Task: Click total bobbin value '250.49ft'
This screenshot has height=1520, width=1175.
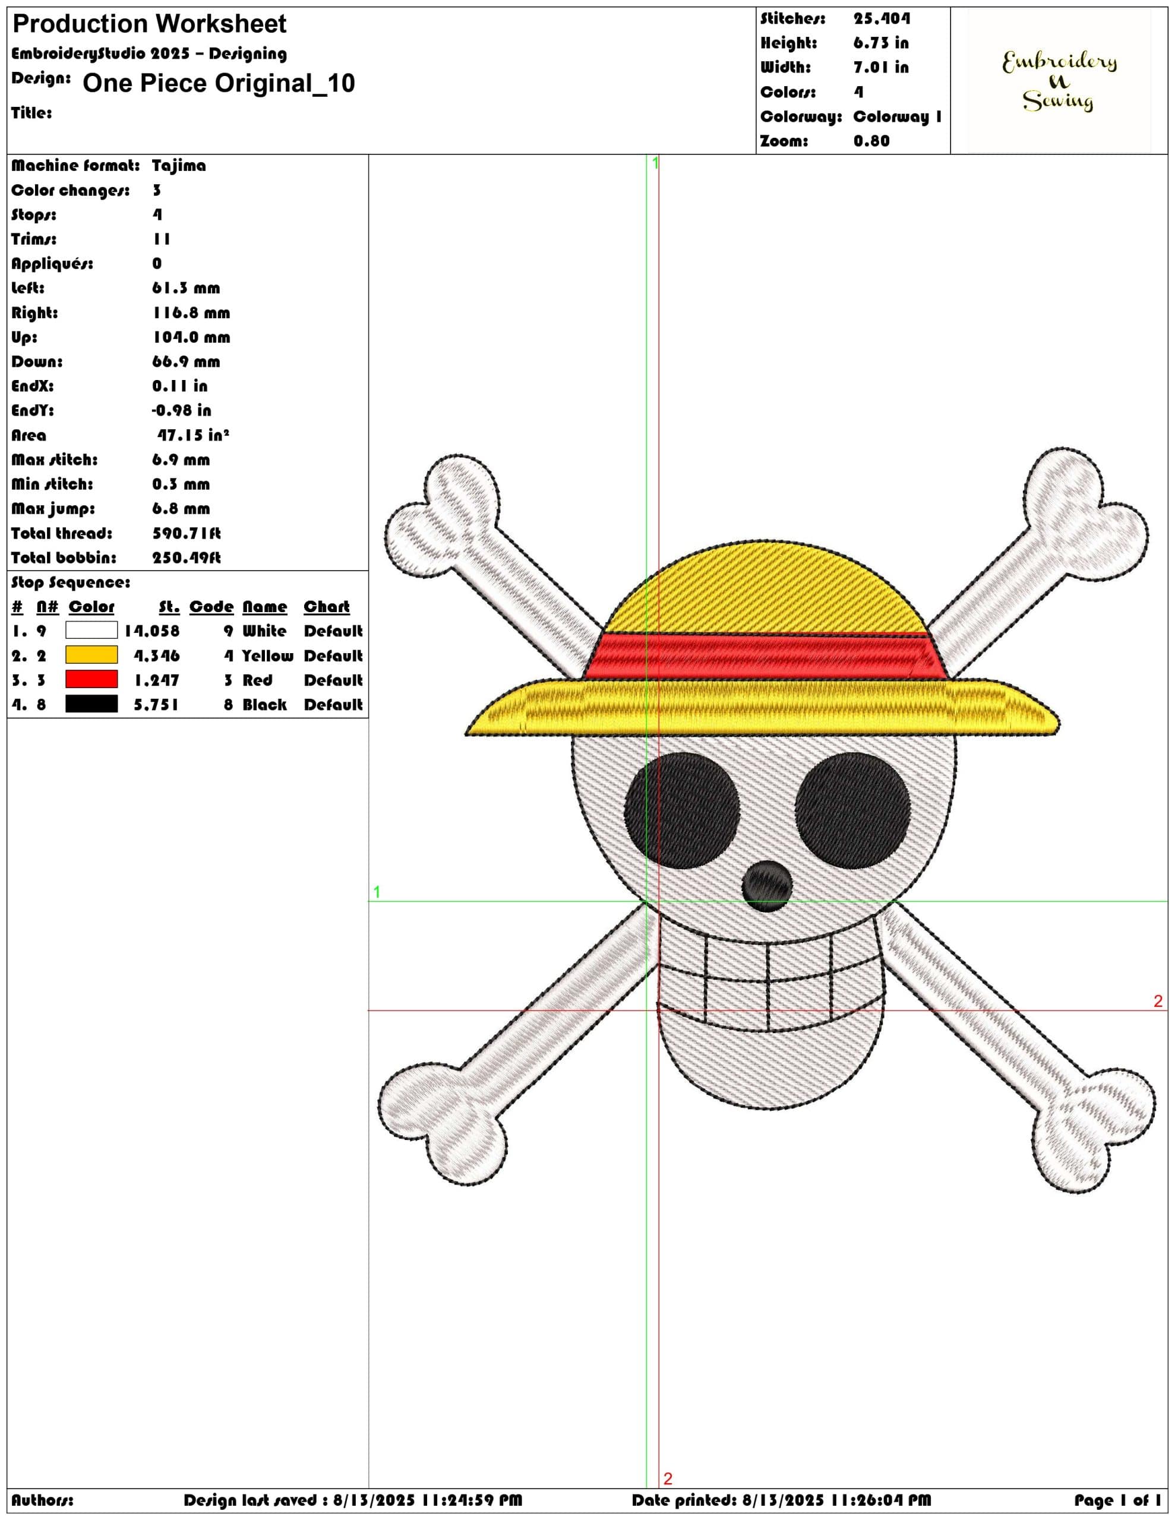Action: (187, 558)
